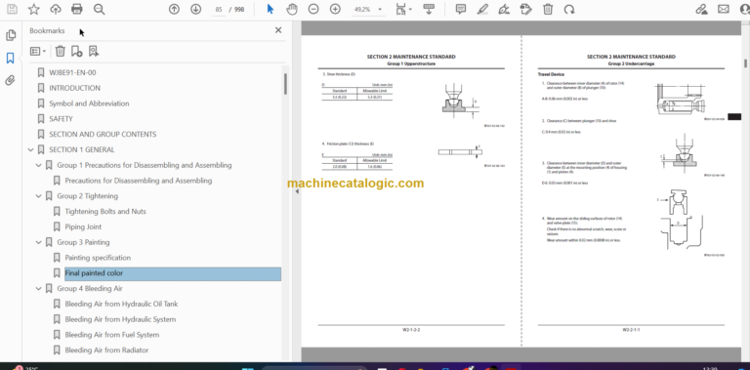Image resolution: width=750 pixels, height=370 pixels.
Task: Edit the page number field showing 85
Action: click(219, 9)
